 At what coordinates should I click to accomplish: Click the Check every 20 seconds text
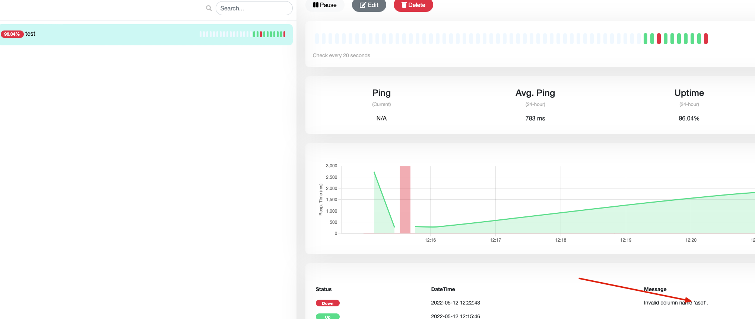[341, 55]
